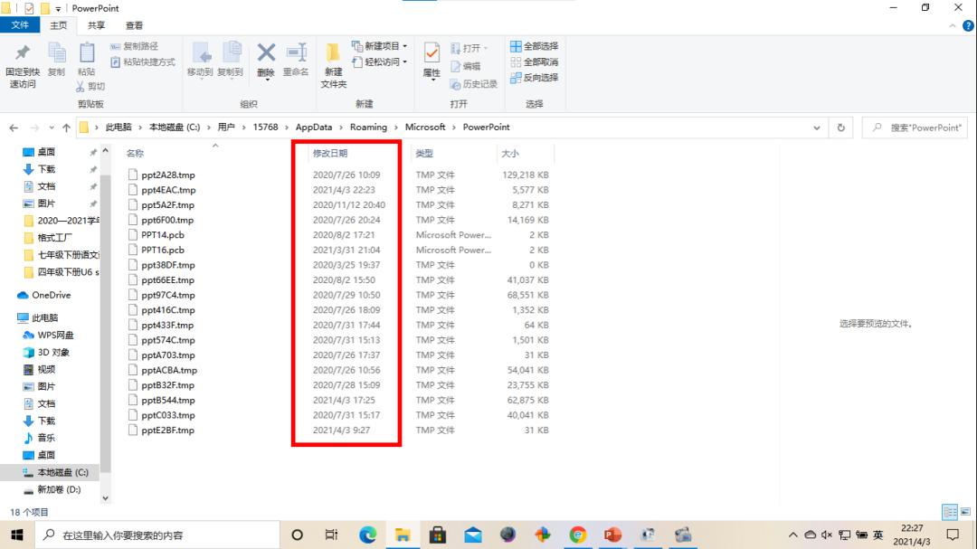Screen dimensions: 977x549
Task: Open the Easy Access (轻松访问) dropdown
Action: (379, 62)
